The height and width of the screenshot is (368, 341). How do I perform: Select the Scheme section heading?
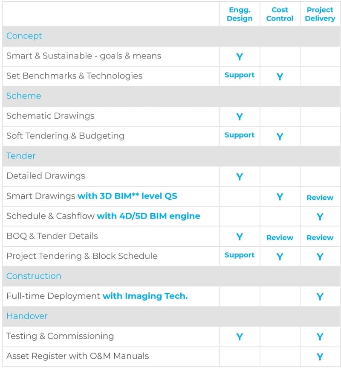[24, 96]
